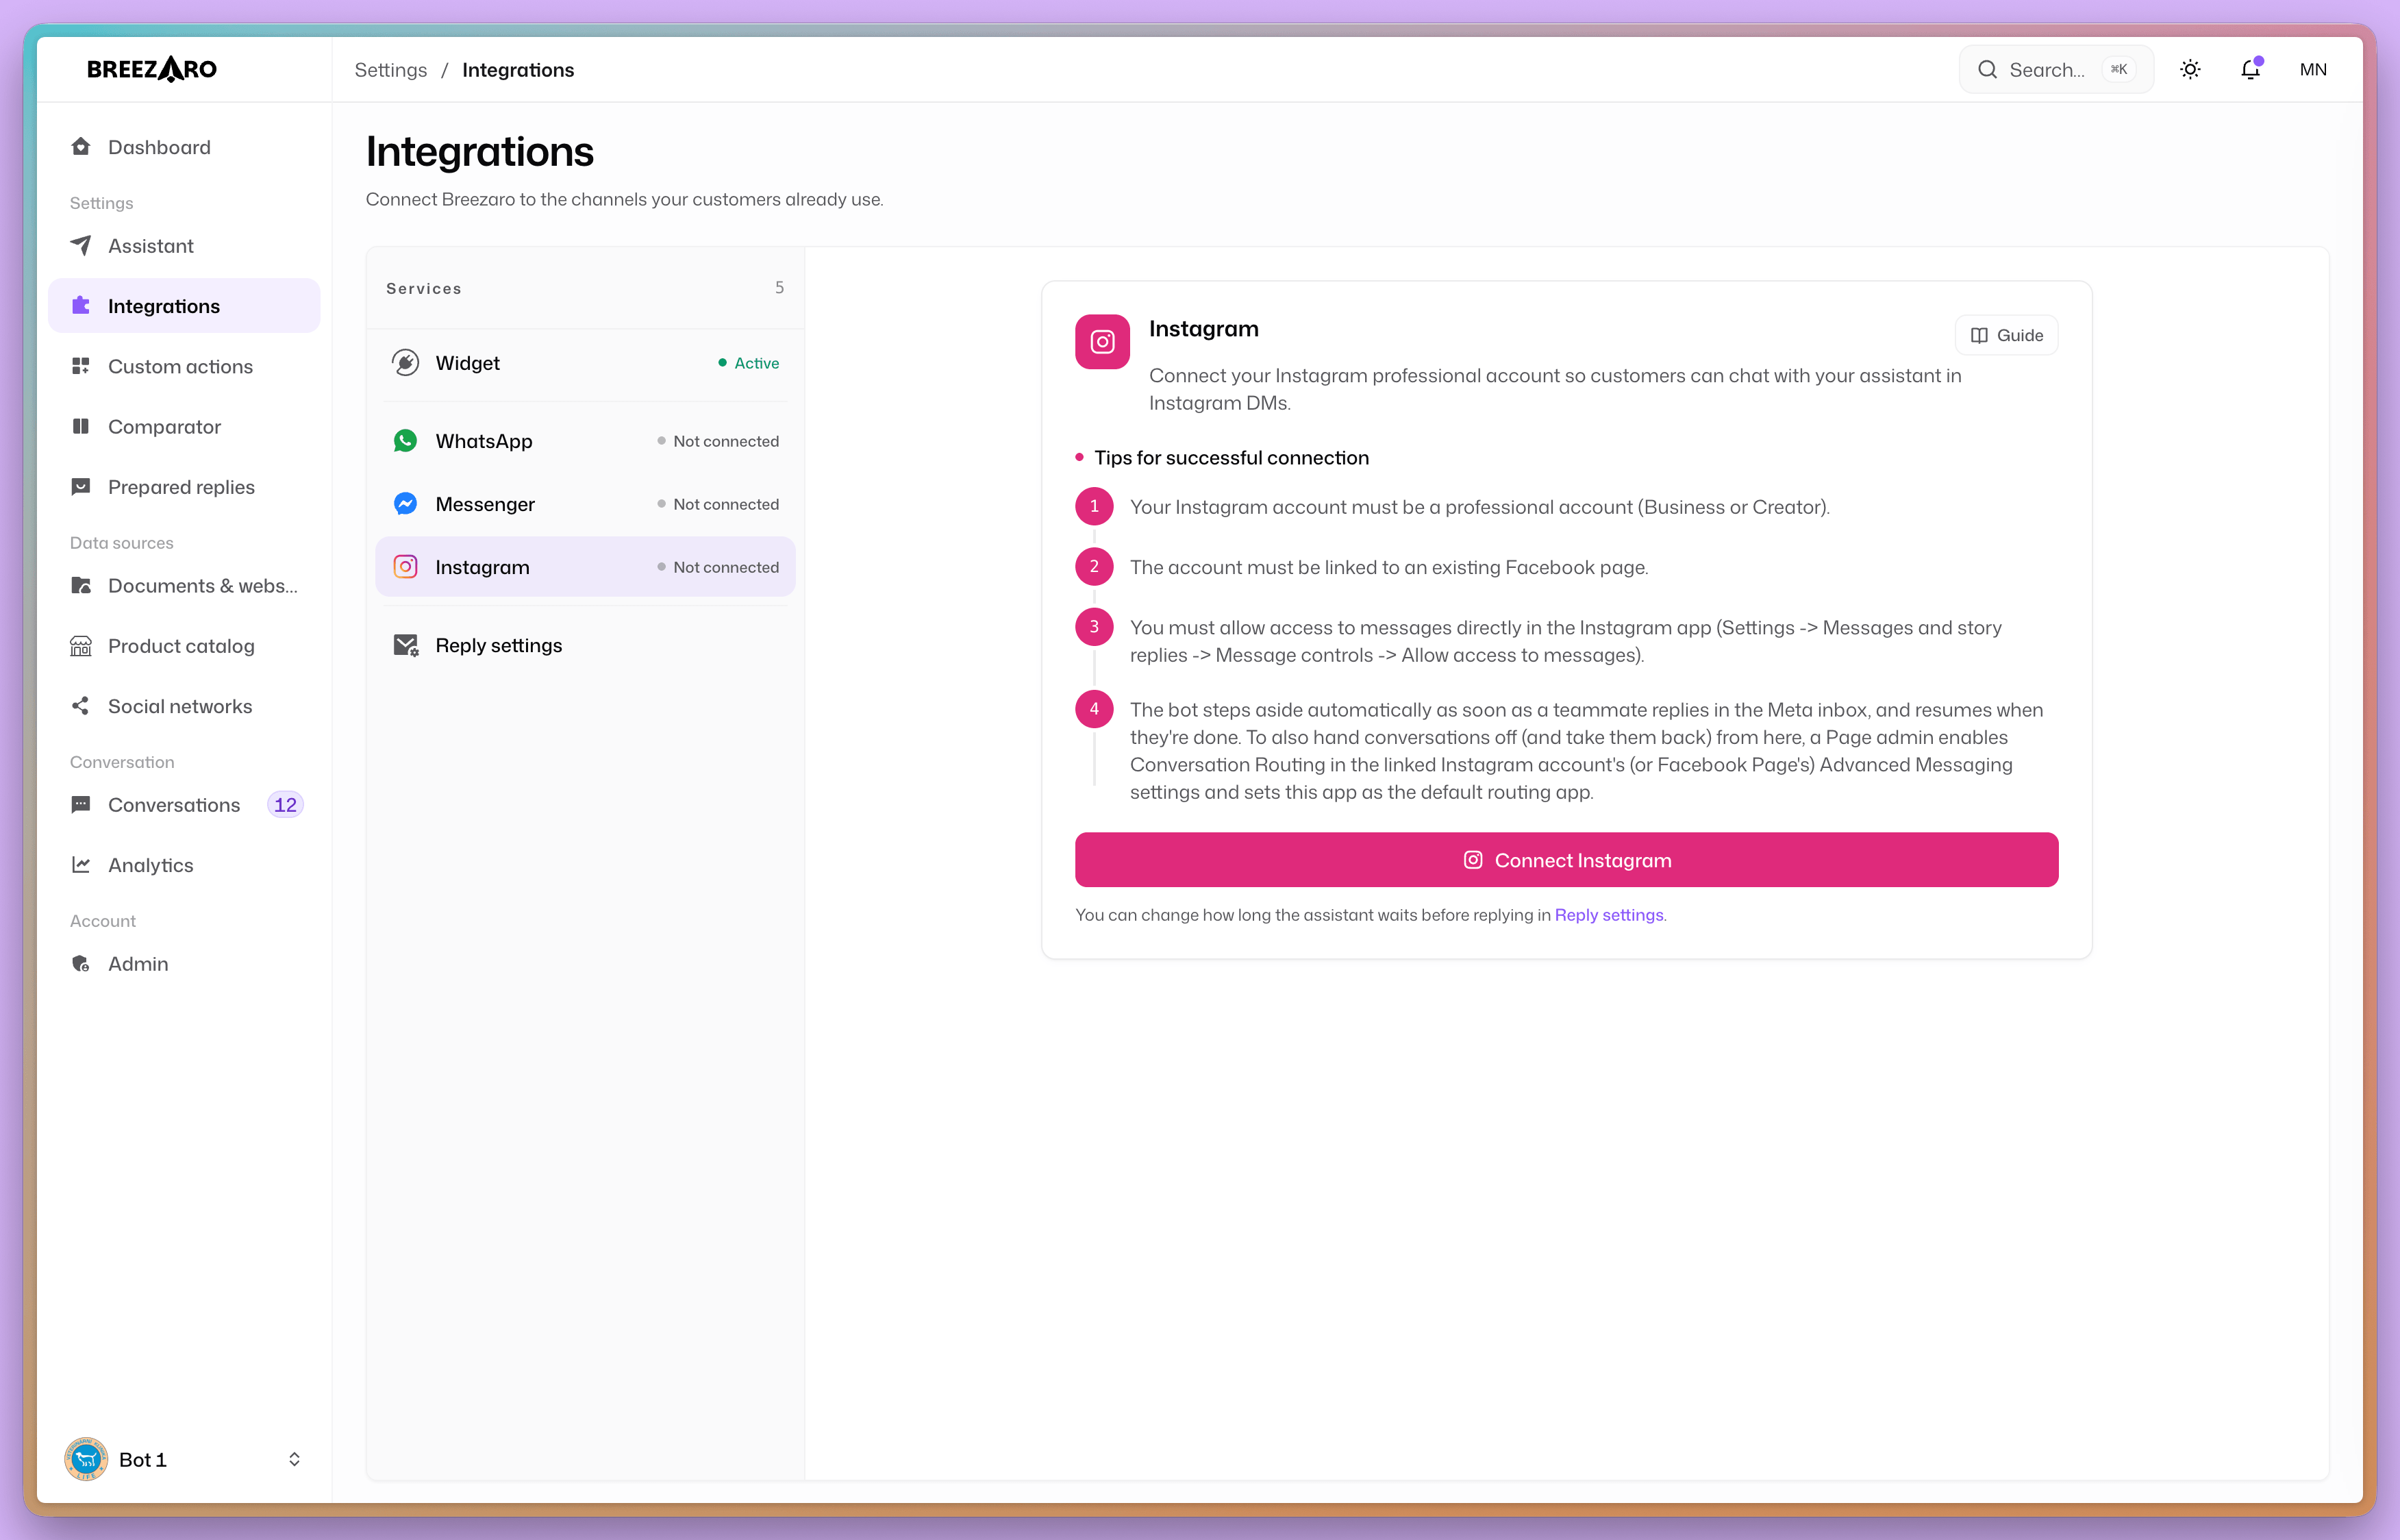Click the Connect Instagram button

[x=1565, y=859]
